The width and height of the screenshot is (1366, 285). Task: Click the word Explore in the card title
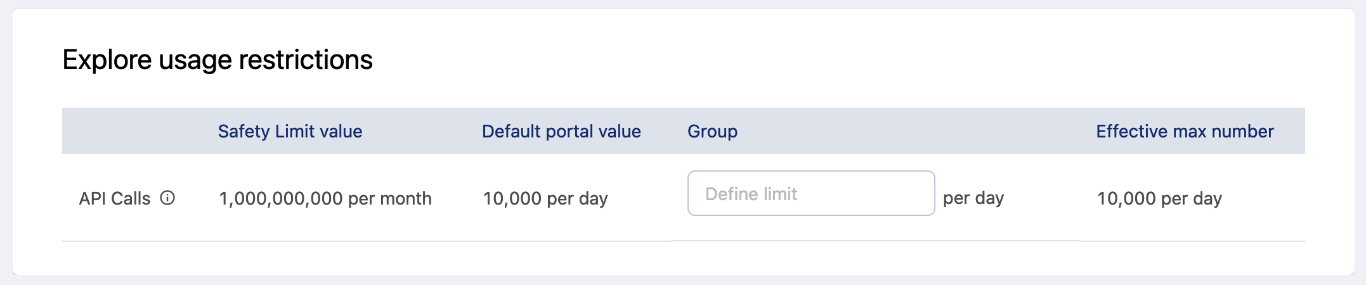click(x=107, y=60)
